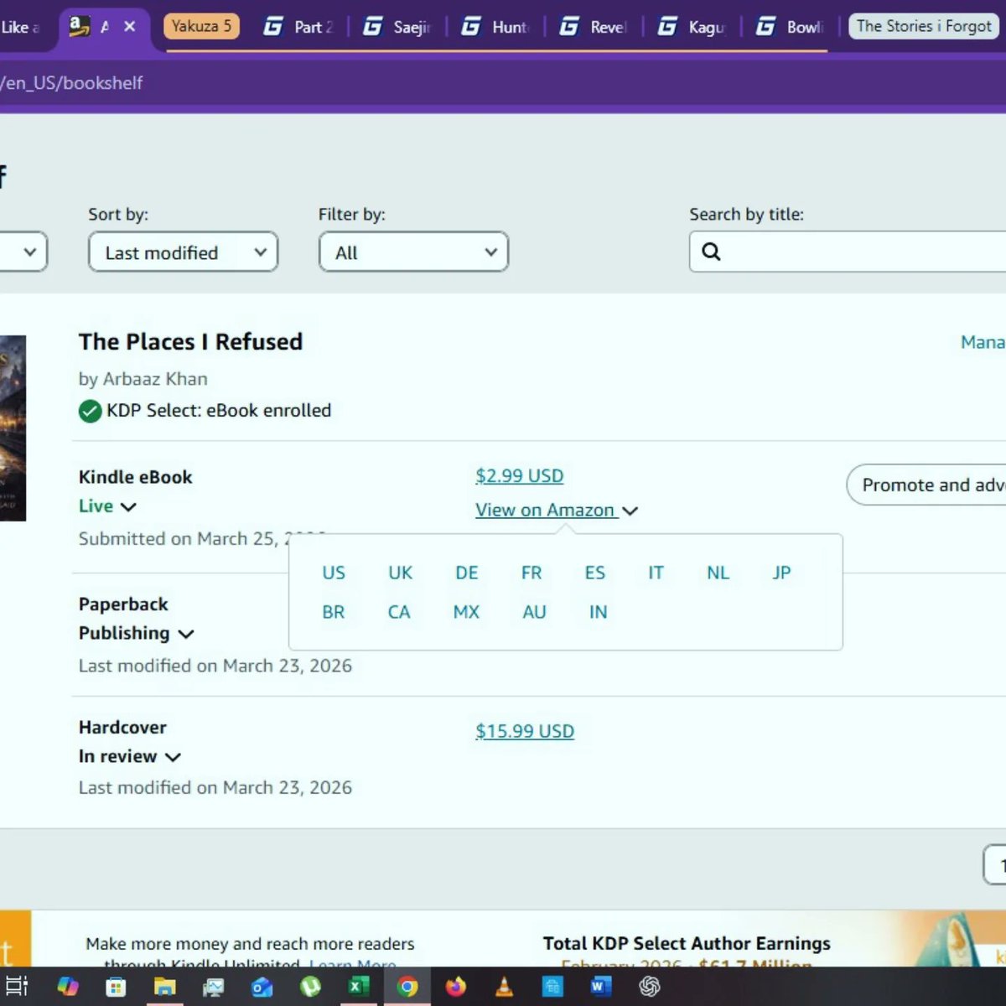Switch to the Bowli tab
This screenshot has height=1006, width=1006.
[x=789, y=27]
